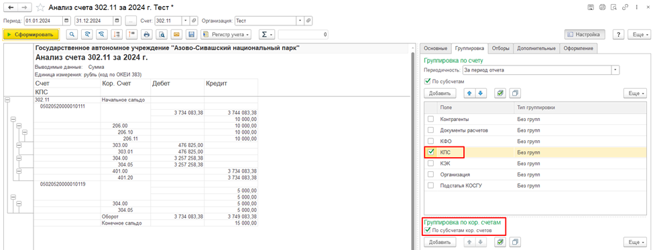Select the КПС code 05020520000010119 cell

click(x=62, y=184)
